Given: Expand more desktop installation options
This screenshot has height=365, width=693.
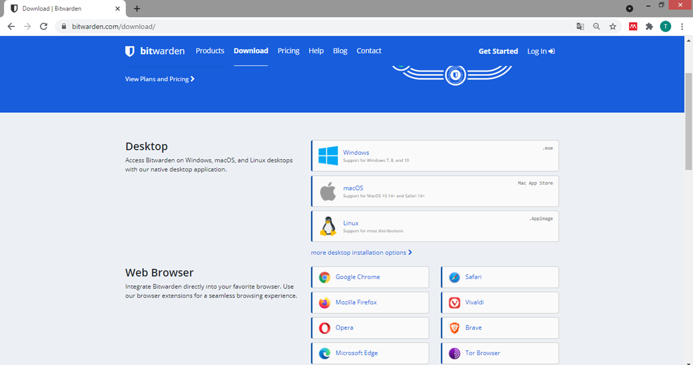Looking at the screenshot, I should 362,253.
